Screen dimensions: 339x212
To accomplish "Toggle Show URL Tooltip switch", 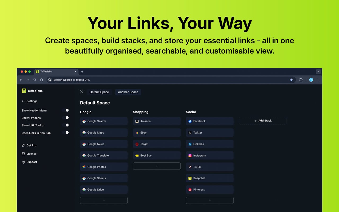I will pos(65,125).
